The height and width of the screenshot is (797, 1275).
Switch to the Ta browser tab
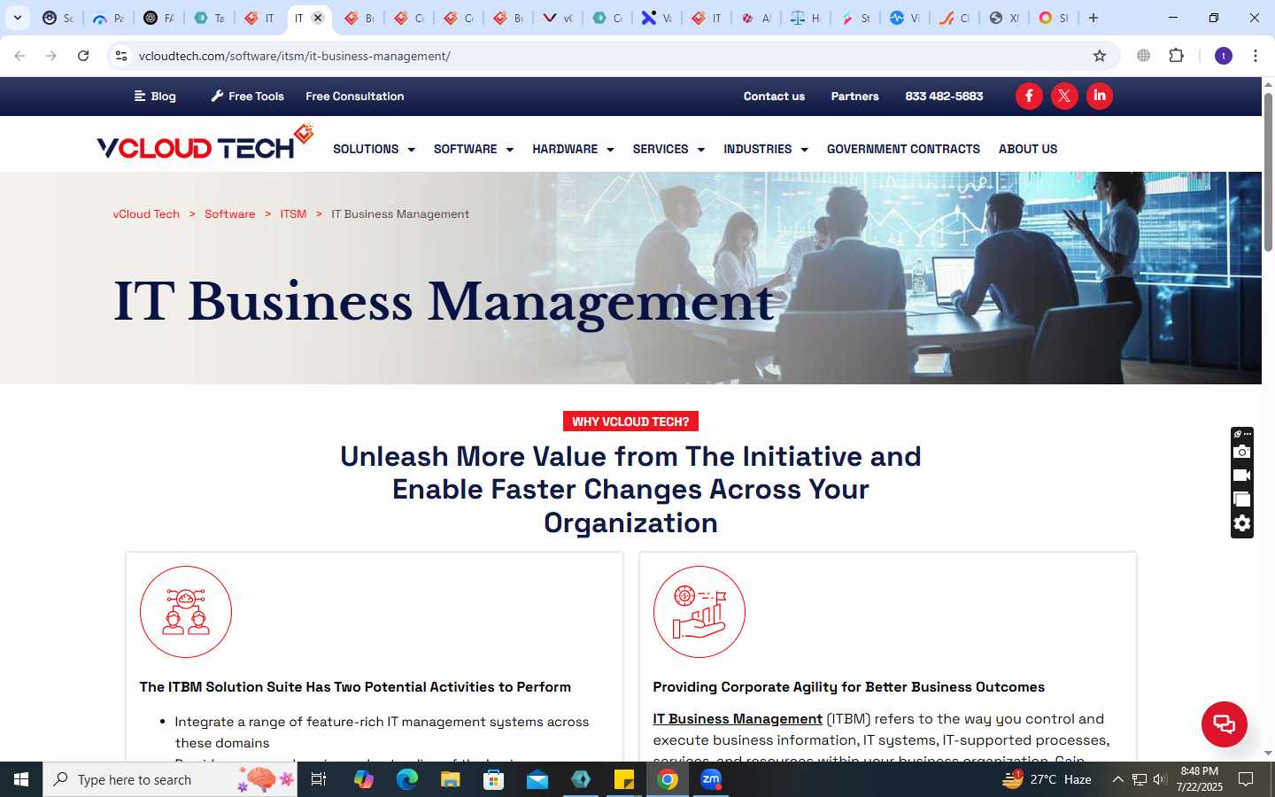[209, 18]
